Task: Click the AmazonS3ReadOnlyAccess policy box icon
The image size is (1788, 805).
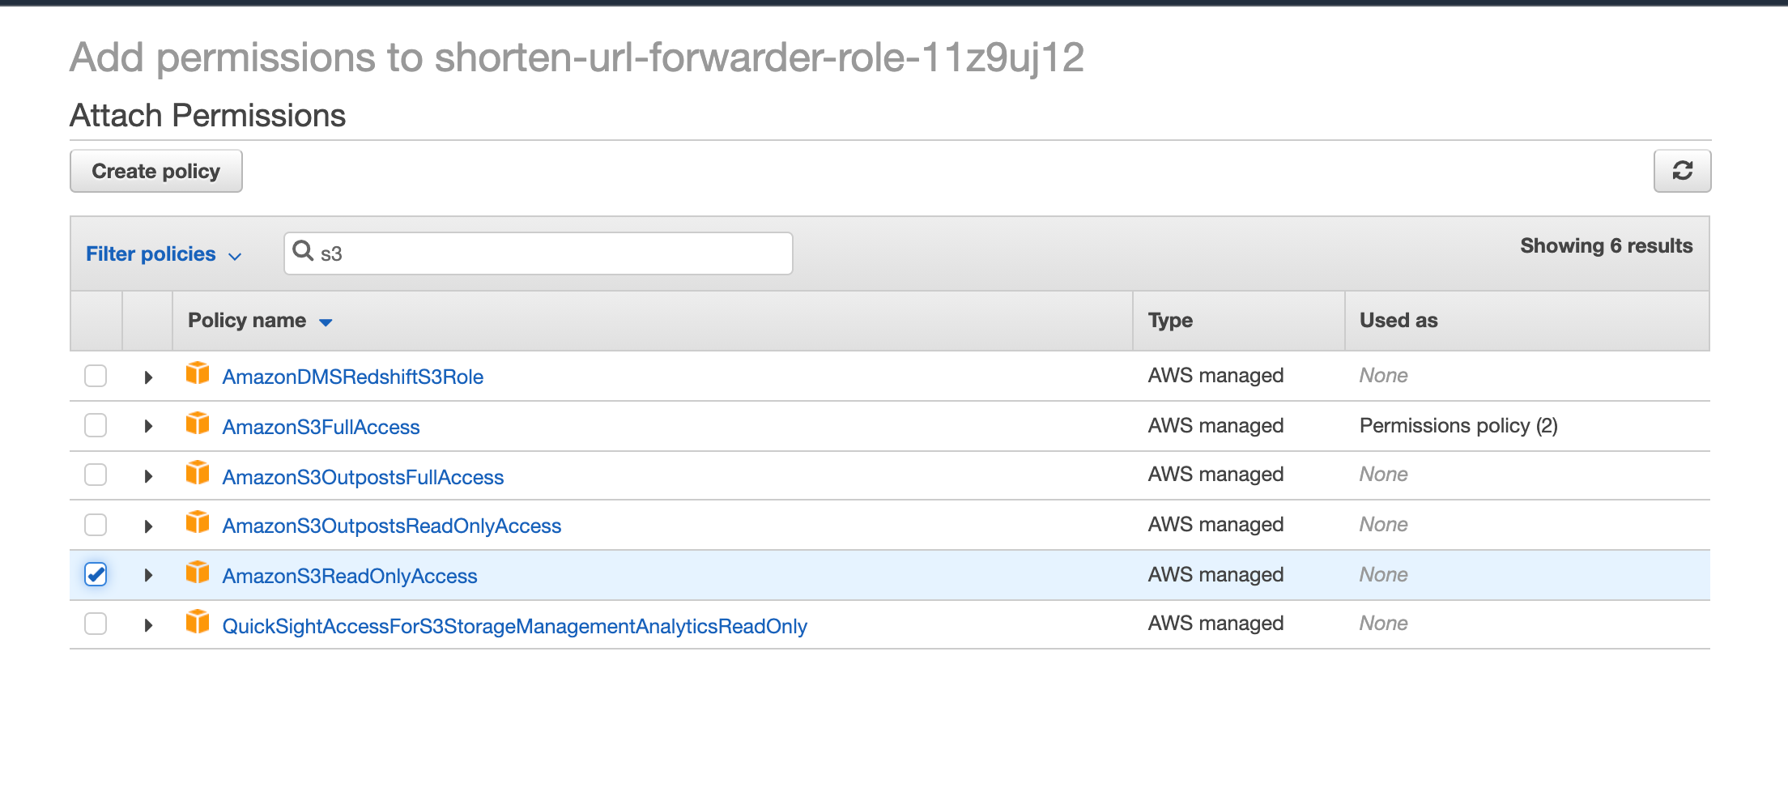Action: tap(198, 573)
